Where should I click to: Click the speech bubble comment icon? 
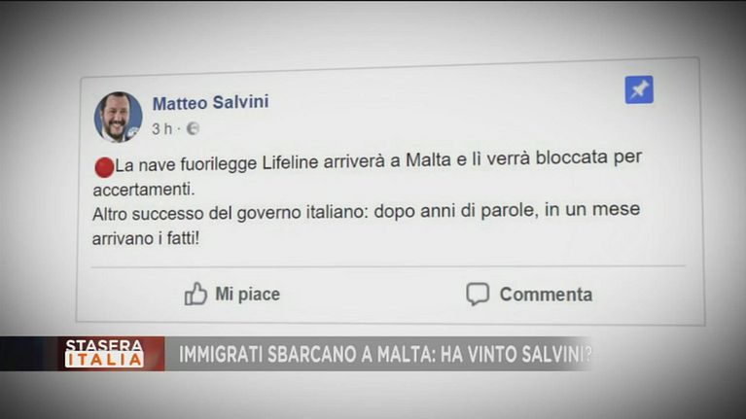(x=478, y=294)
